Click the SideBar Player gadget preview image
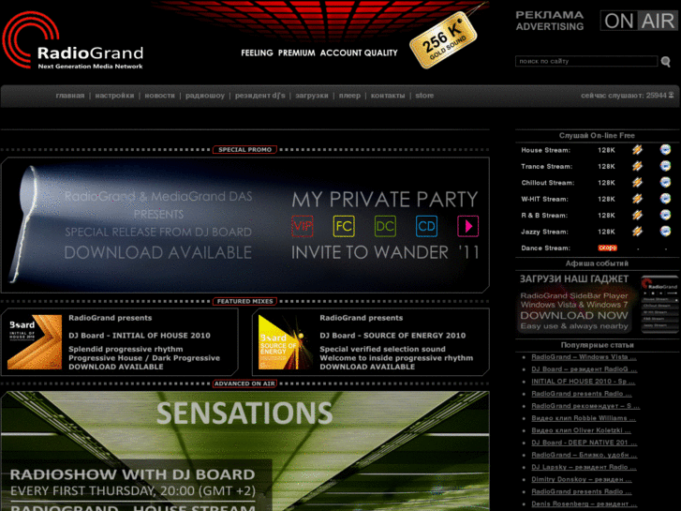Screen dimensions: 681x511 click(659, 305)
